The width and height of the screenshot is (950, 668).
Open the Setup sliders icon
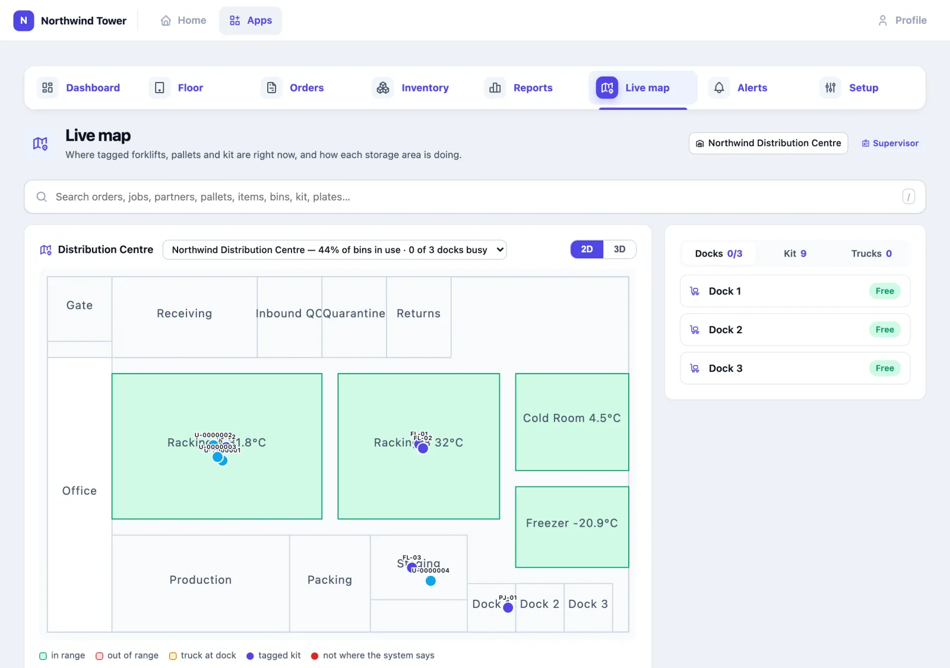[831, 88]
